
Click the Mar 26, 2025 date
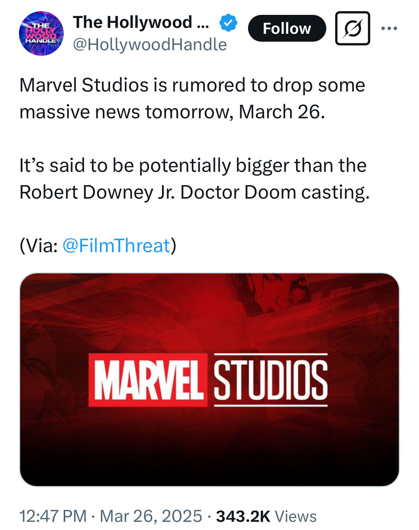[x=151, y=516]
